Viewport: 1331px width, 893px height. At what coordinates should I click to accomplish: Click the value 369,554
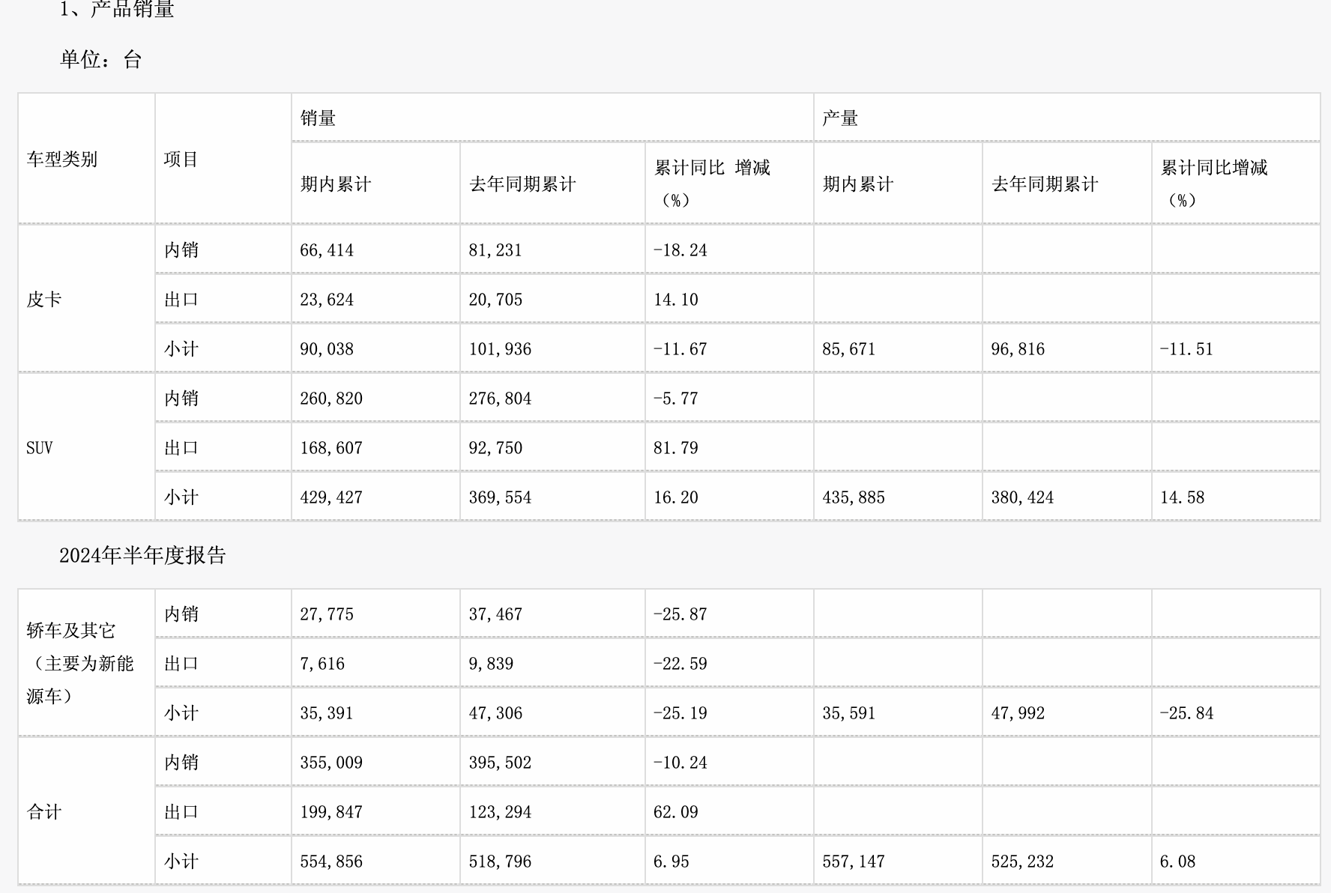(x=500, y=497)
